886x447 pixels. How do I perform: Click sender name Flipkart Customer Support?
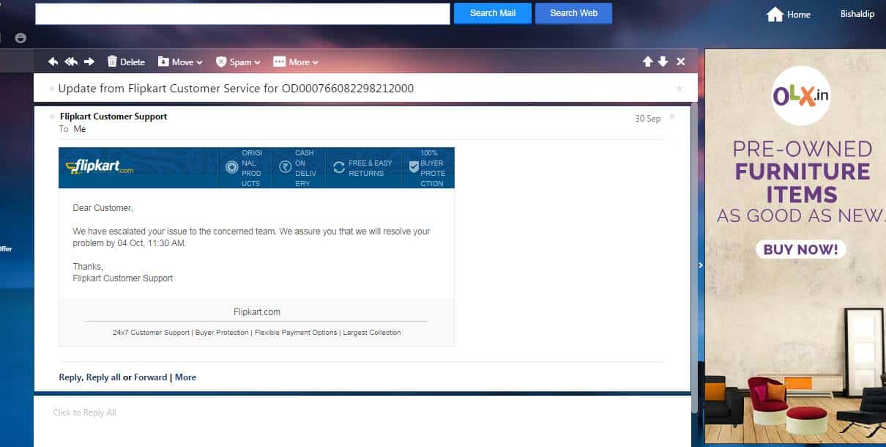pos(113,117)
